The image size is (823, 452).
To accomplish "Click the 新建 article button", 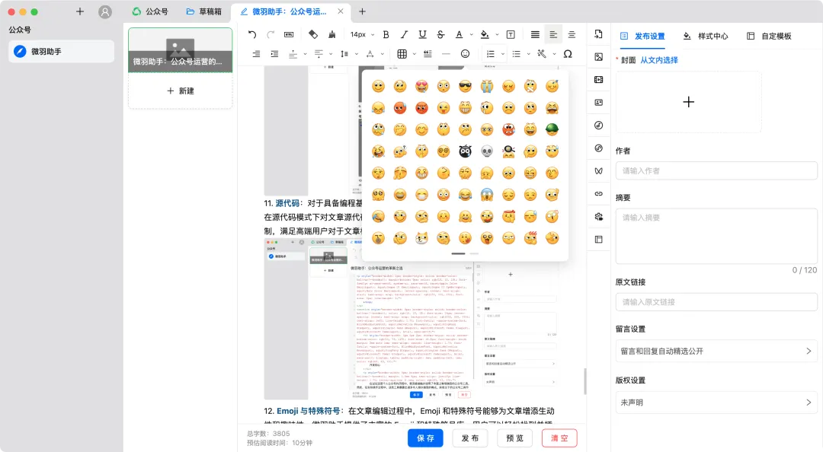I will pos(181,91).
